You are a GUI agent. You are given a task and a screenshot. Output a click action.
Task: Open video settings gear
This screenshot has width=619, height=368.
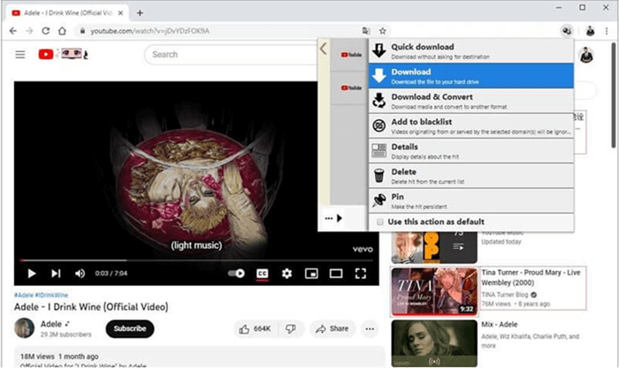coord(287,274)
